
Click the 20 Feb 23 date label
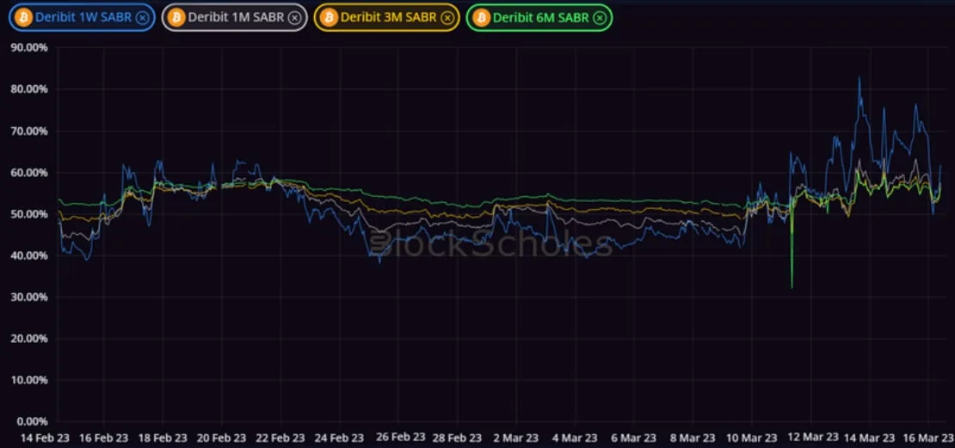point(222,438)
